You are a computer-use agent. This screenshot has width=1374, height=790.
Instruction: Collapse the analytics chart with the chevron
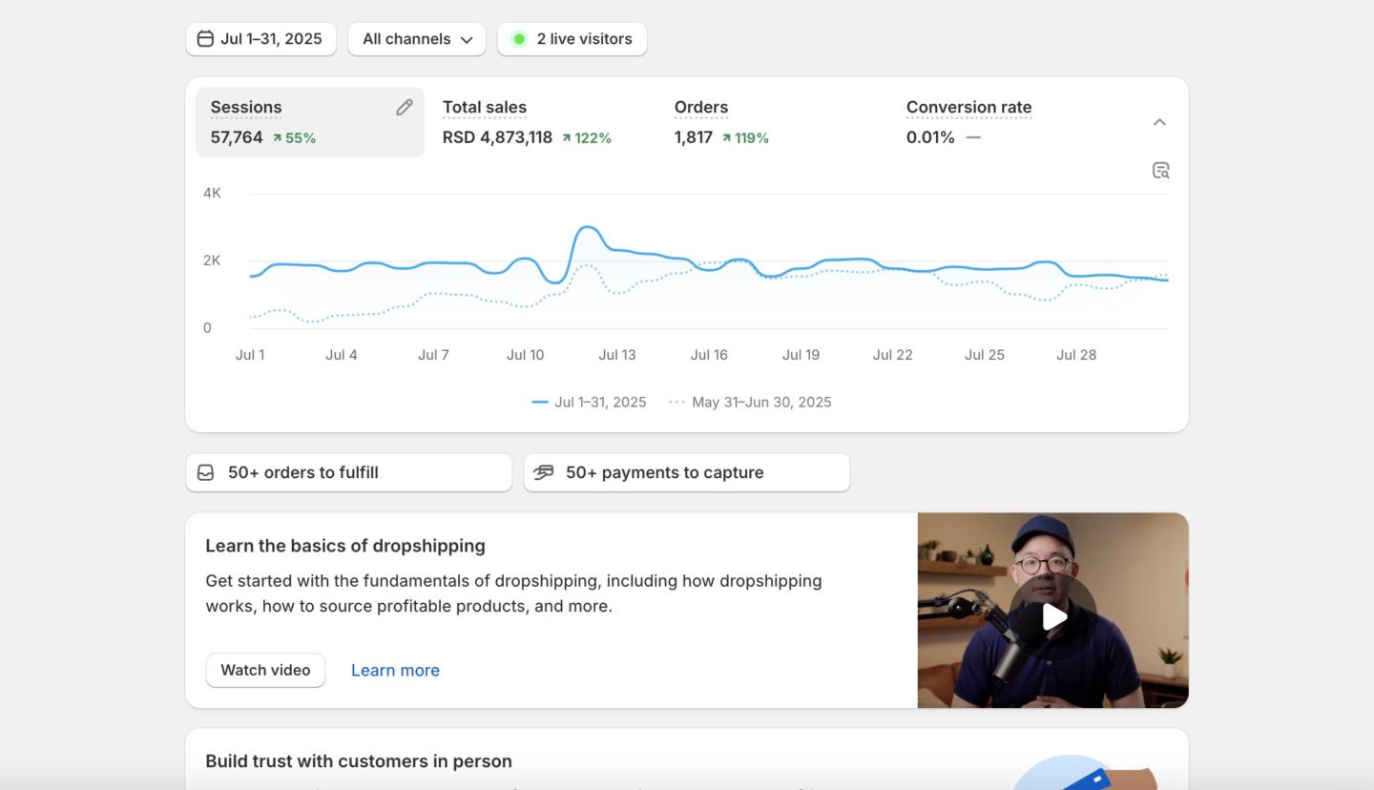pos(1159,122)
